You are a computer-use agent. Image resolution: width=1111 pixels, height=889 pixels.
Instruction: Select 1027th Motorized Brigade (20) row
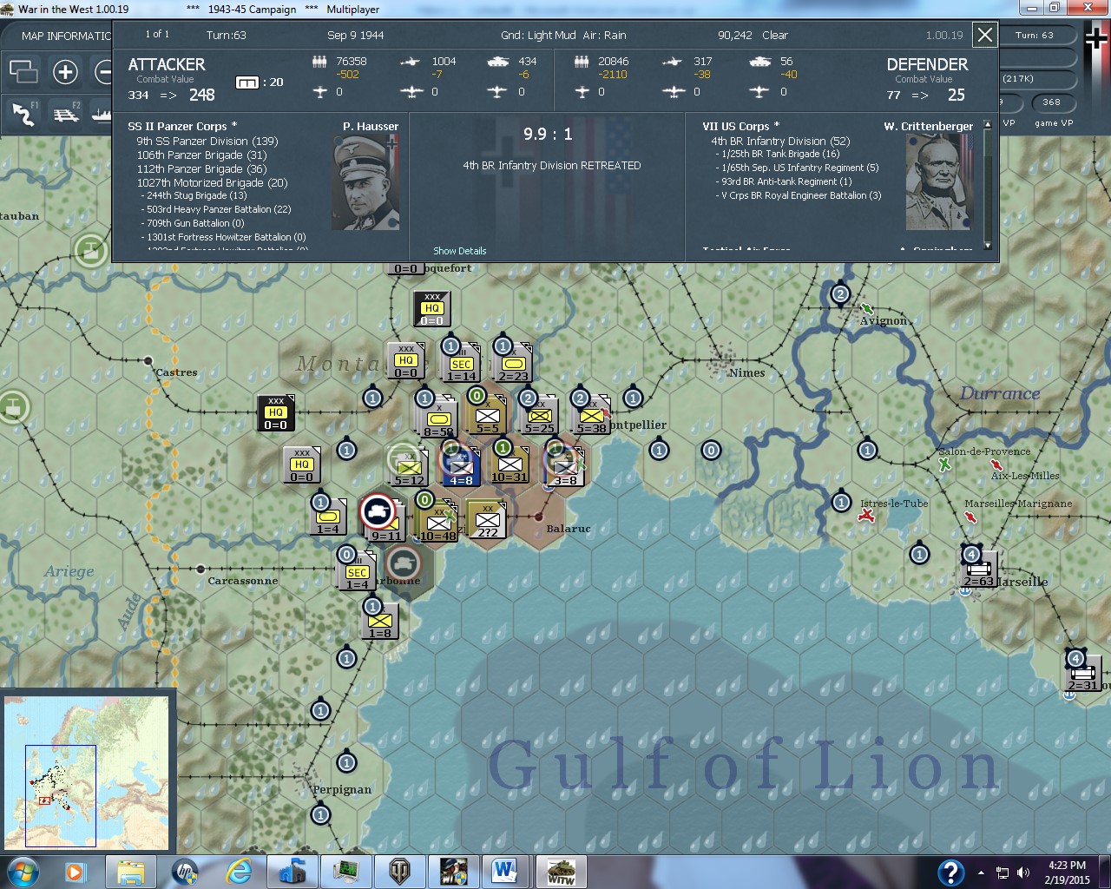(212, 182)
